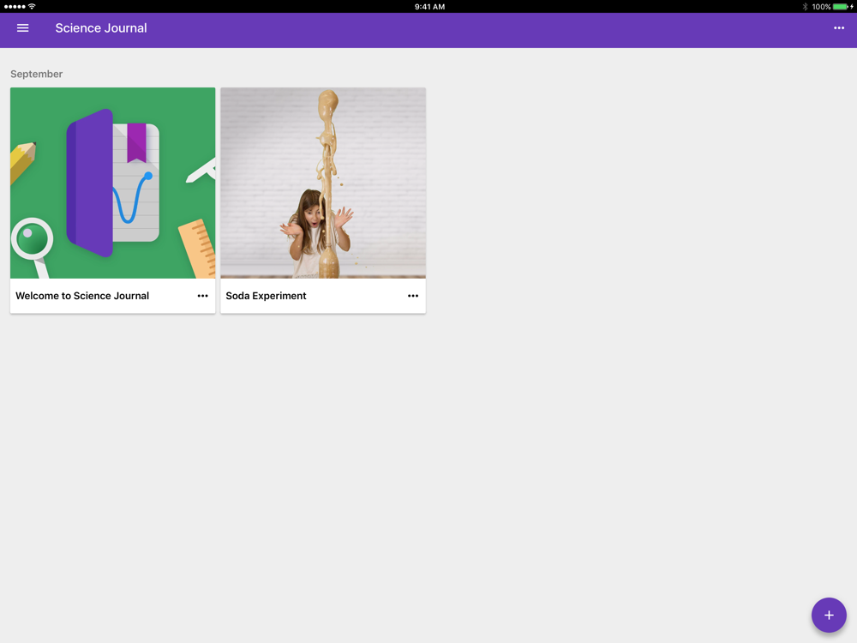Image resolution: width=857 pixels, height=643 pixels.
Task: Open the Soda Experiment photo thumbnail
Action: pyautogui.click(x=323, y=183)
